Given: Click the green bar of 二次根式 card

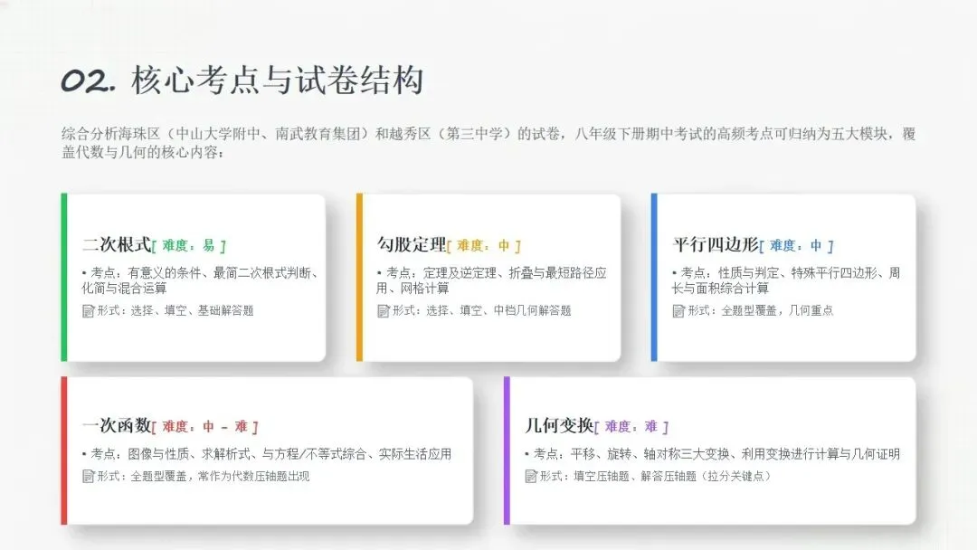Looking at the screenshot, I should click(x=63, y=277).
